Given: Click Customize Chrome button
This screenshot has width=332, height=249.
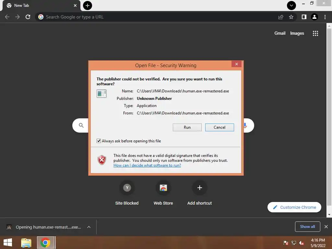Looking at the screenshot, I should click(x=294, y=207).
